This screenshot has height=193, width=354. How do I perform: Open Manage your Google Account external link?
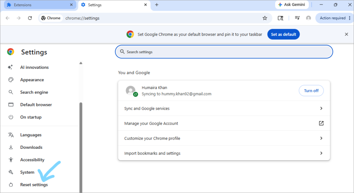pyautogui.click(x=321, y=123)
